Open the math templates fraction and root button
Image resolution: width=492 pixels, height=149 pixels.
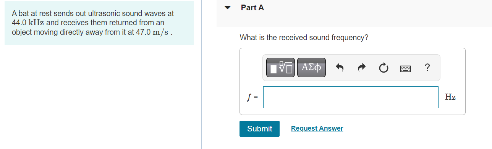[x=280, y=68]
